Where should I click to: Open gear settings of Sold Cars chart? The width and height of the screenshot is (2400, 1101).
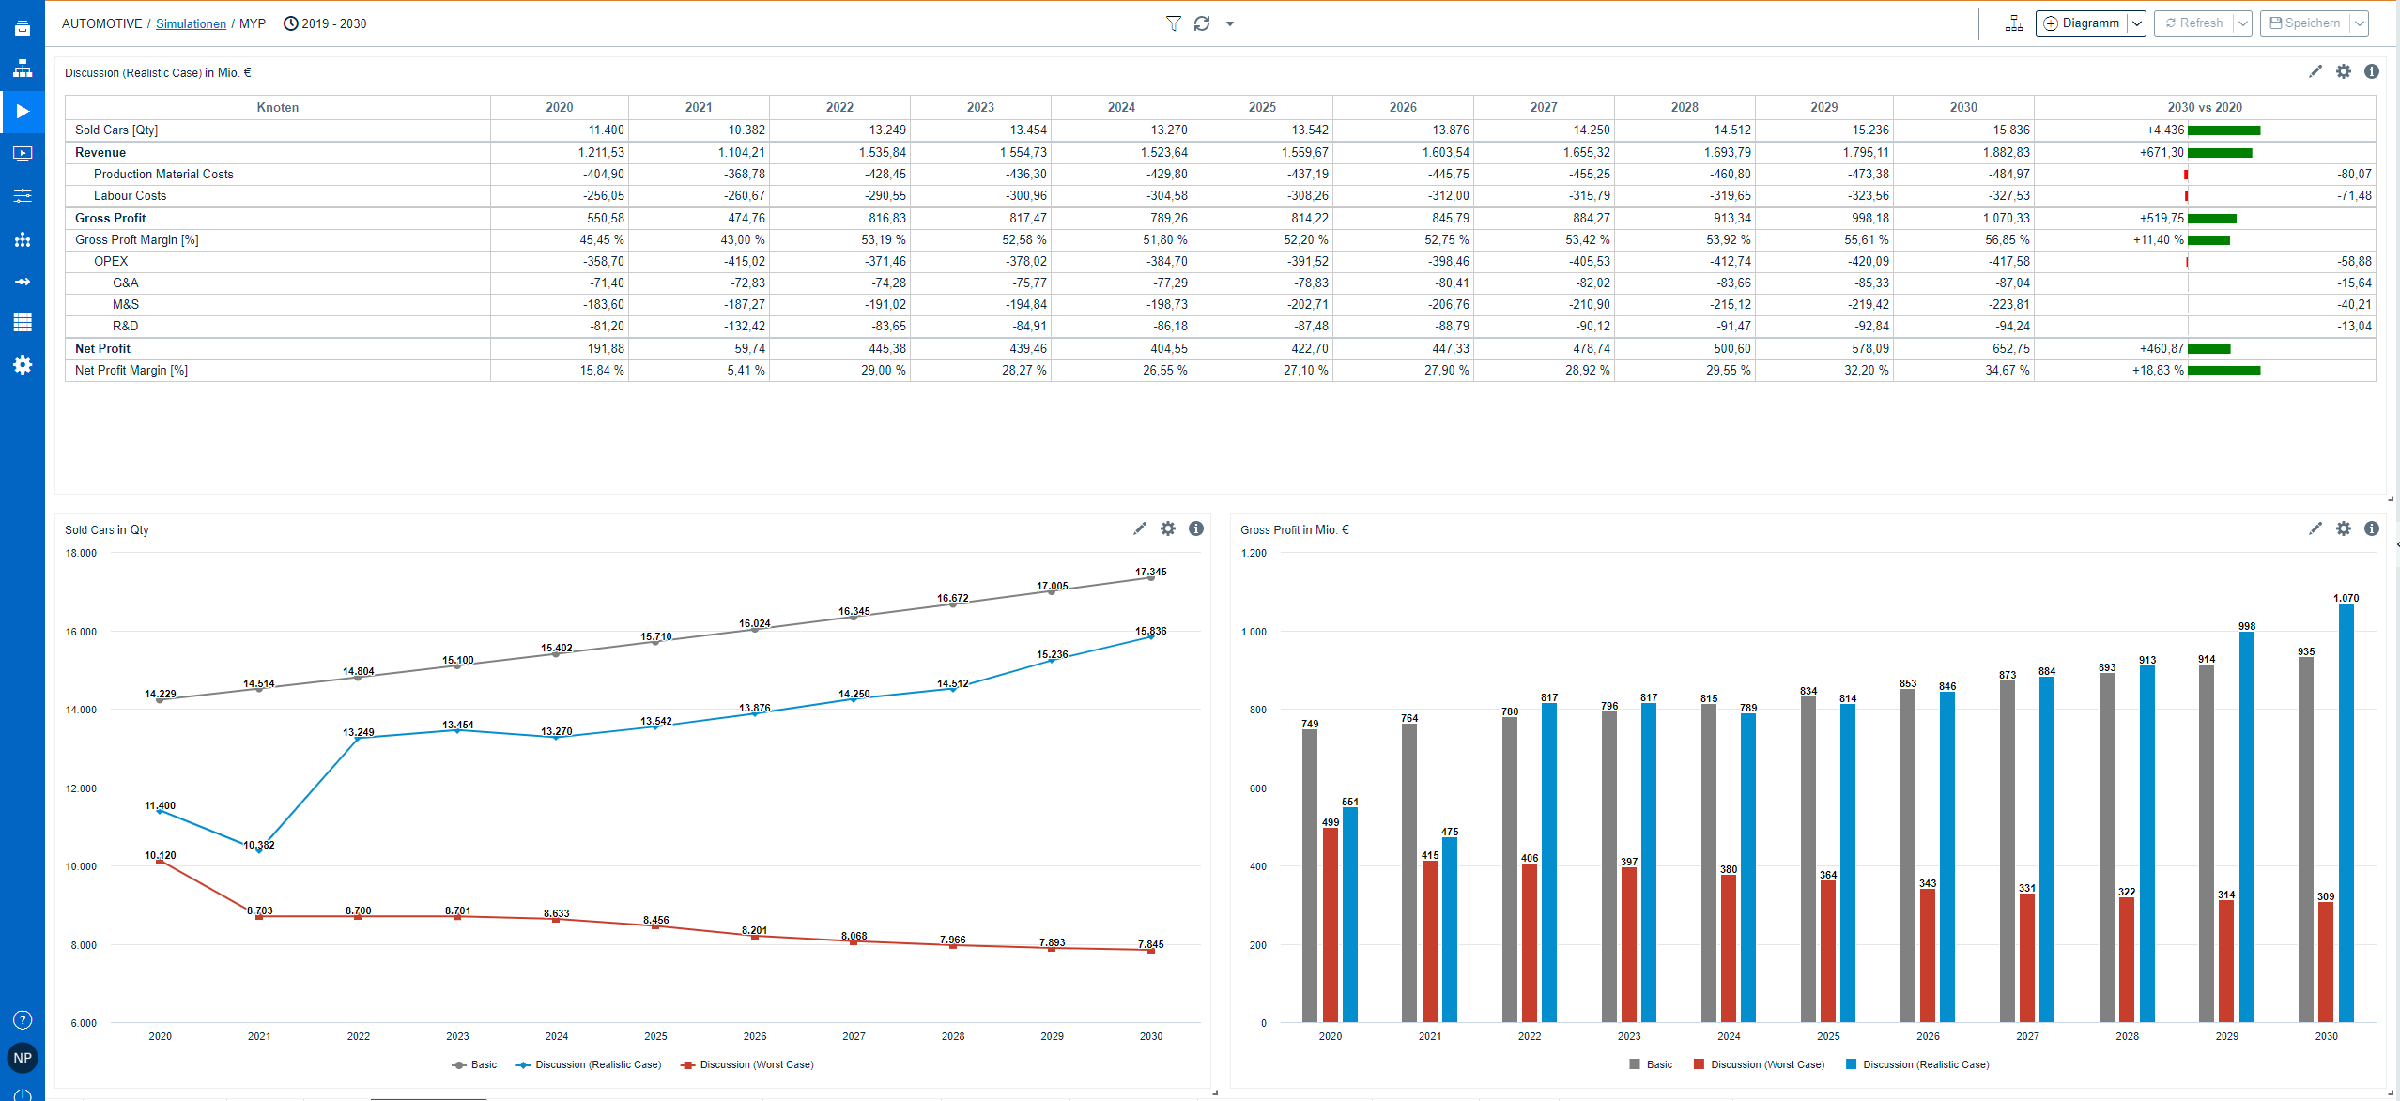[1167, 528]
